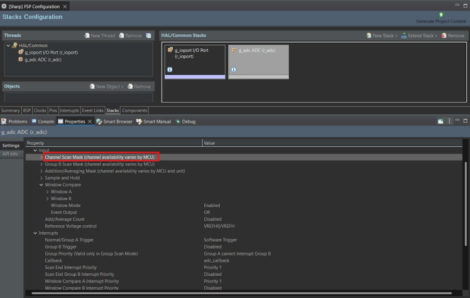Image resolution: width=470 pixels, height=298 pixels.
Task: Open the Extend Stack menu
Action: [x=420, y=36]
